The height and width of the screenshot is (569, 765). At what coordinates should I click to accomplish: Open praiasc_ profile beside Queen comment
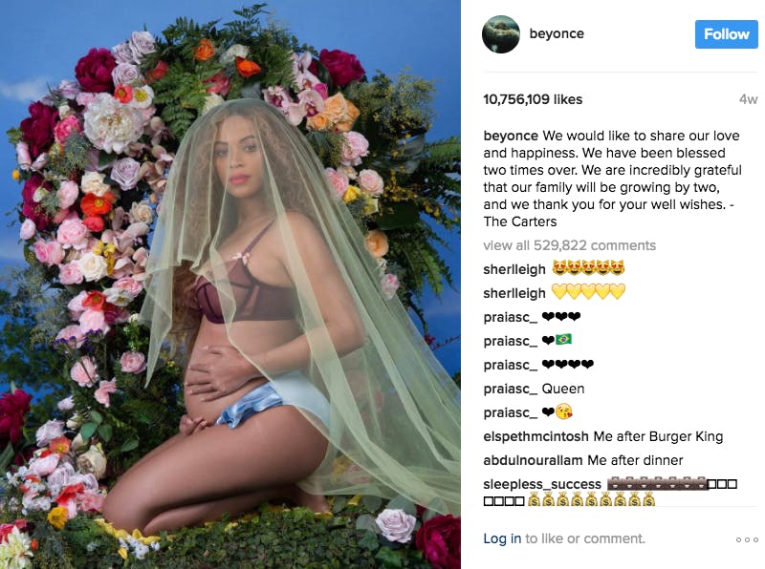pos(510,389)
